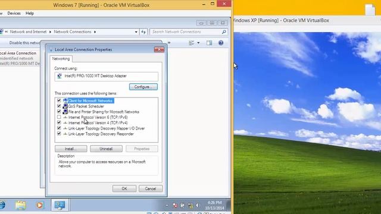The width and height of the screenshot is (381, 214).
Task: Click Network and Internet breadcrumb
Action: 28,32
